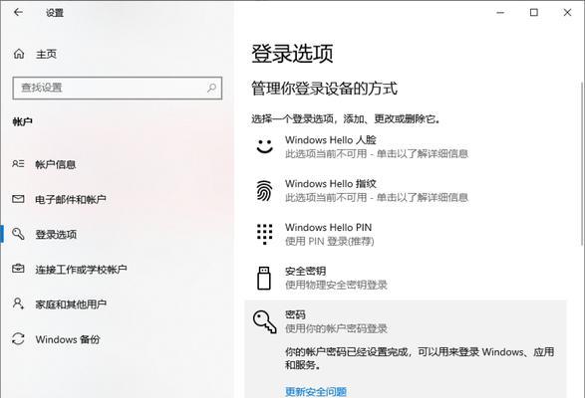Click the Windows Hello face smiley icon
This screenshot has width=585, height=398.
(x=264, y=146)
